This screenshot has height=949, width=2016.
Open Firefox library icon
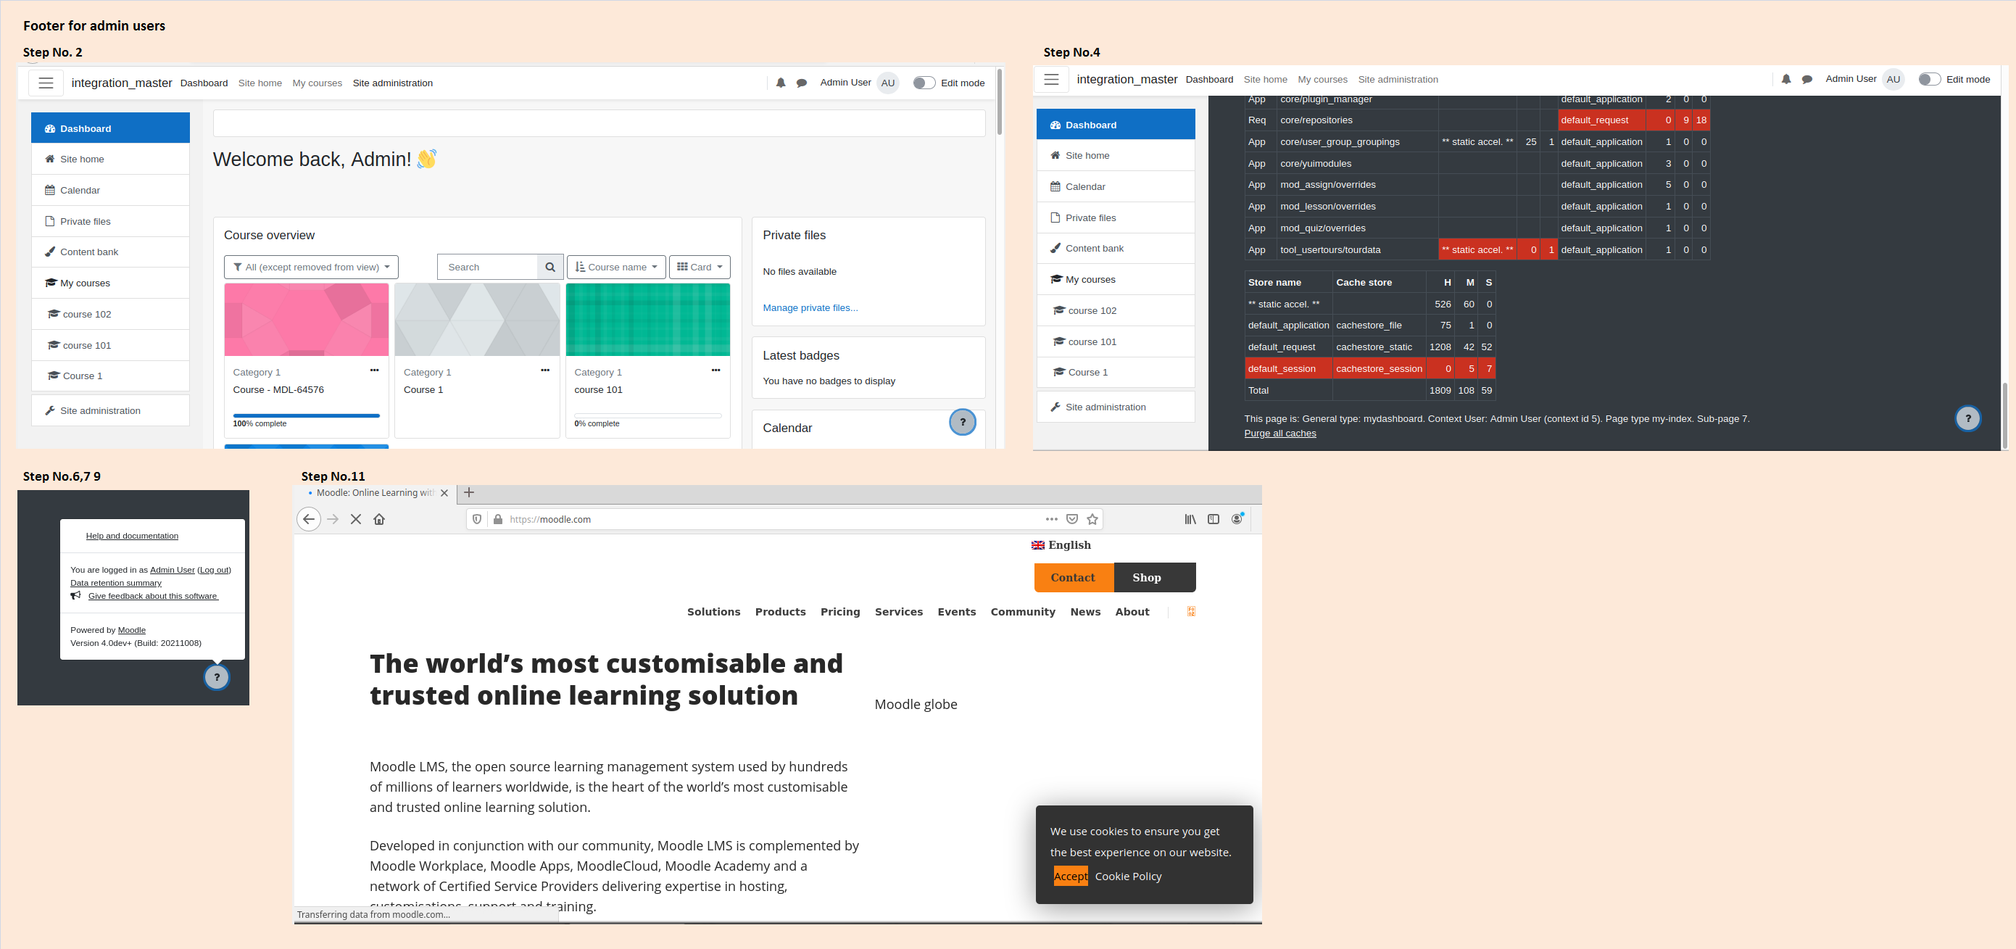1190,518
